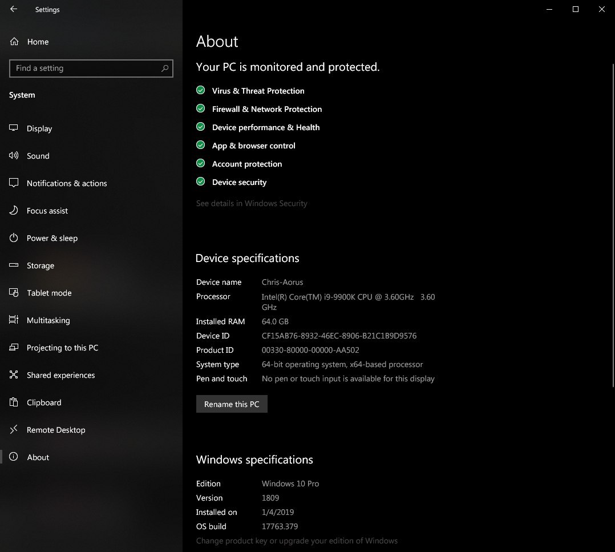615x552 pixels.
Task: Click the Rename this PC button
Action: [x=232, y=404]
